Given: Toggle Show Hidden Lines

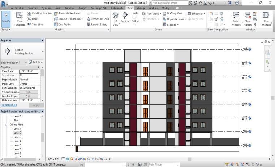Looking at the screenshot, I should coord(67,13).
